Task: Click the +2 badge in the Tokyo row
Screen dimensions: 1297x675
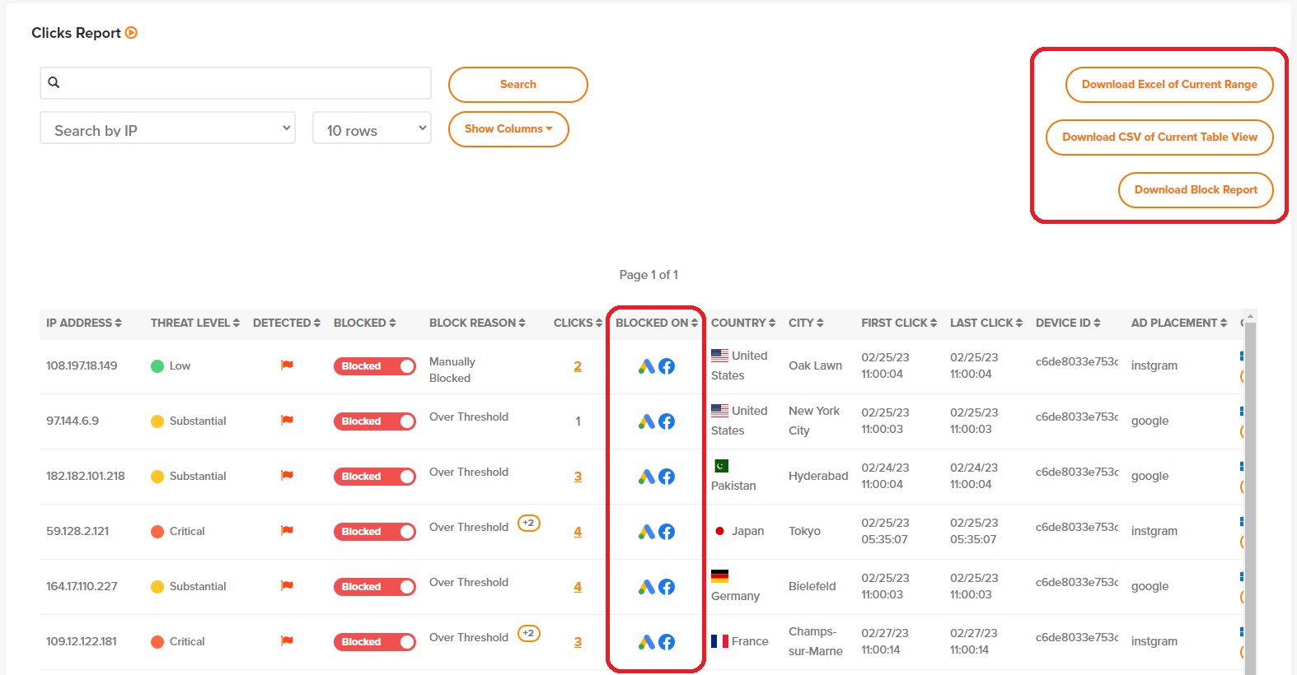Action: coord(528,524)
